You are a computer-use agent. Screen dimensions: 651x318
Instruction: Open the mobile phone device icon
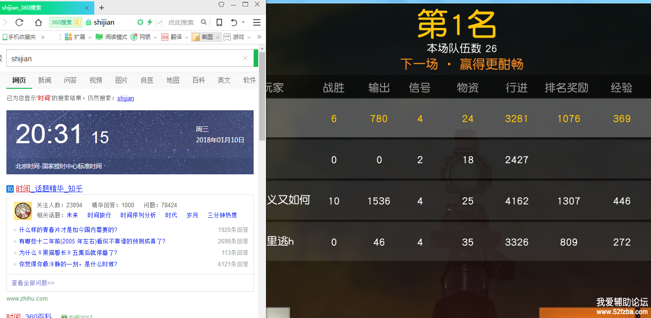[219, 22]
